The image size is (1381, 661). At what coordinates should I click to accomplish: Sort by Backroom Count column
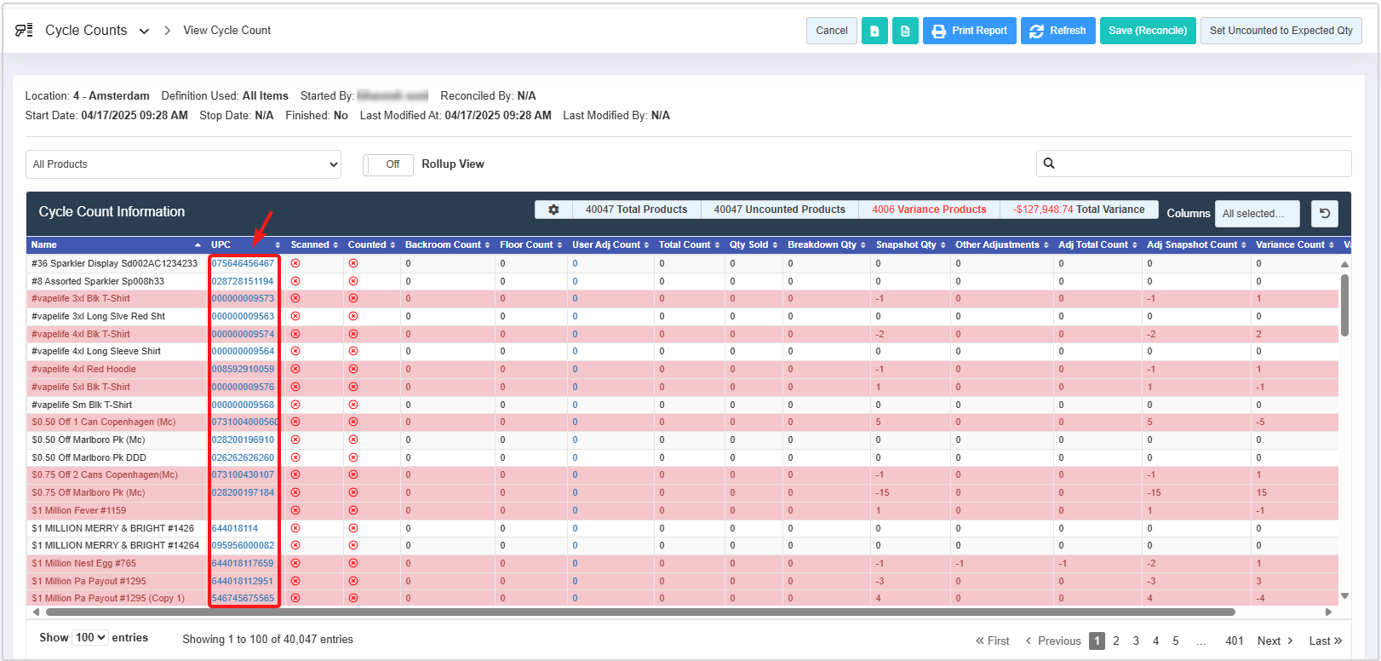click(x=447, y=244)
